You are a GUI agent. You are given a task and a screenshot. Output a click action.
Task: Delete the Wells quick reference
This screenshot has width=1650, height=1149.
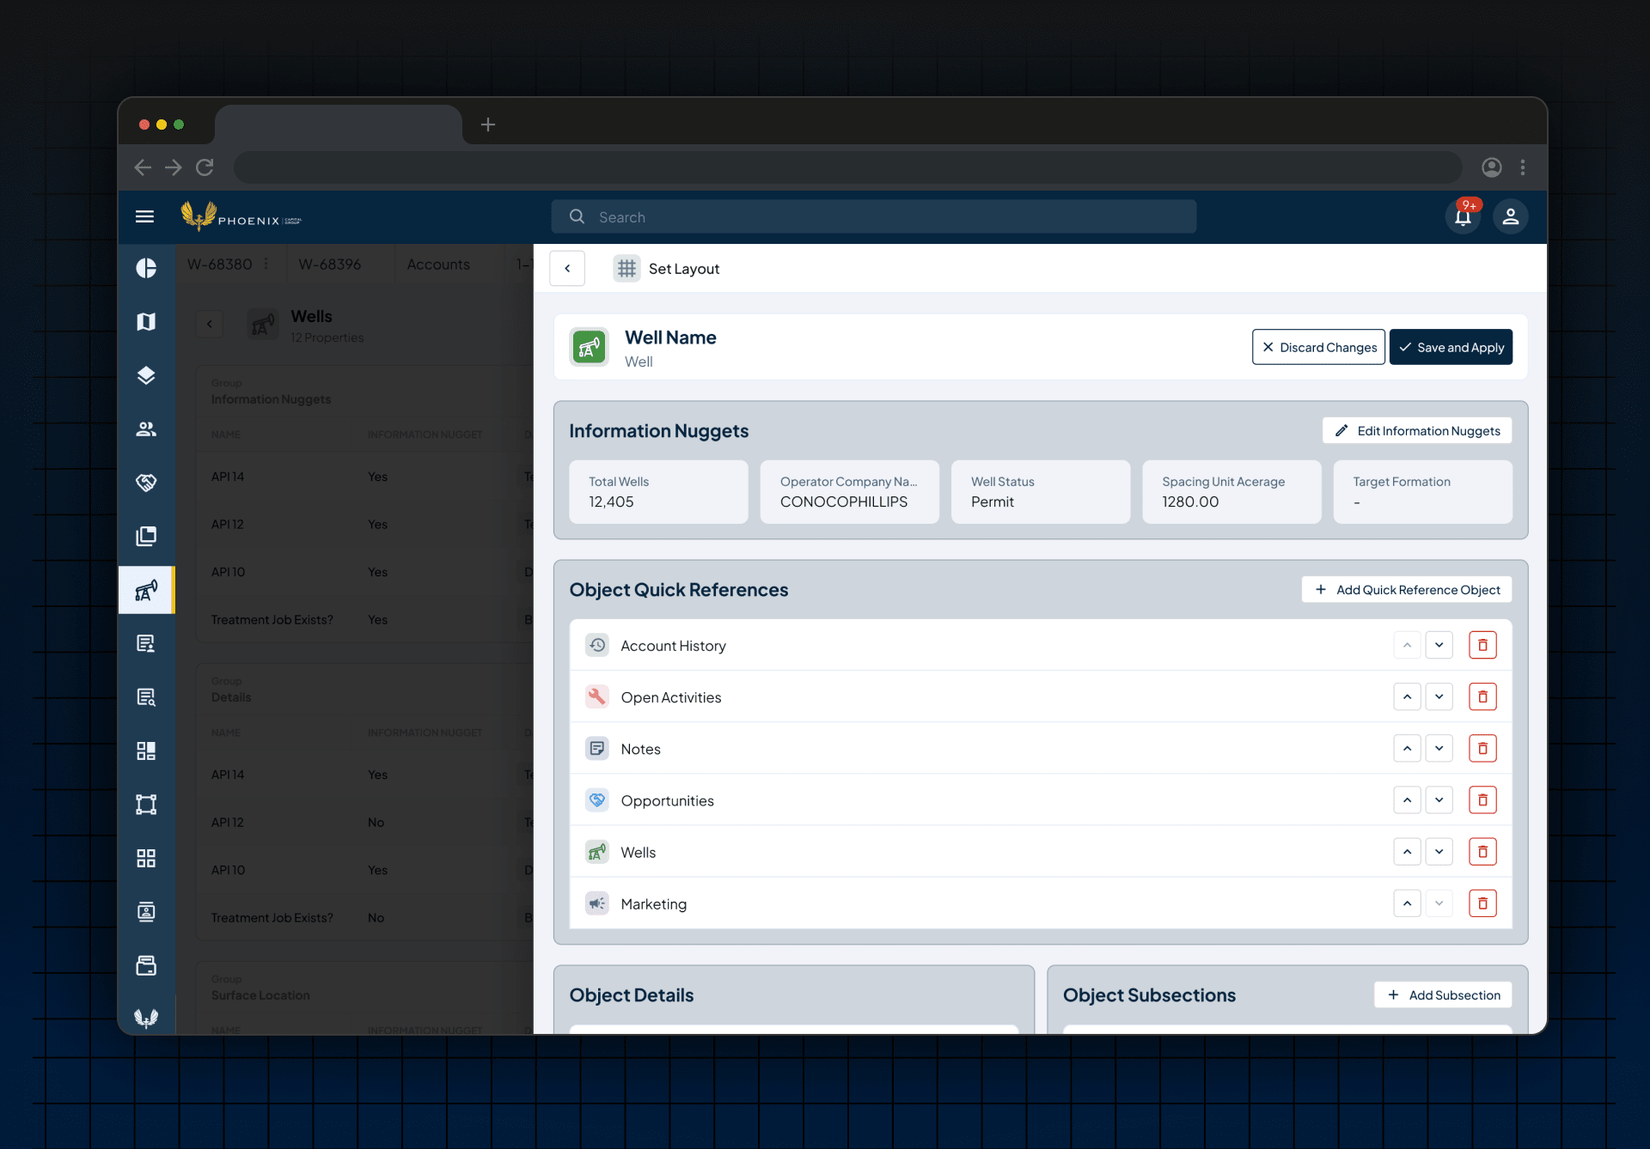tap(1482, 851)
